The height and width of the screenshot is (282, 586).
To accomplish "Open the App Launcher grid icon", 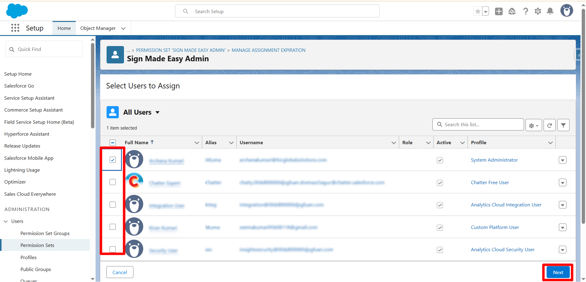I will click(15, 28).
